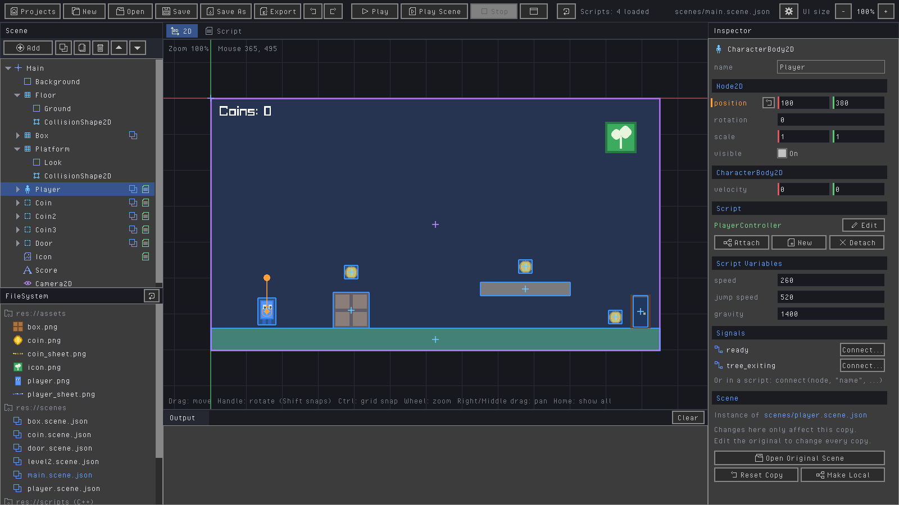Screen dimensions: 899x505
Task: Connect the ready signal
Action: coord(862,350)
